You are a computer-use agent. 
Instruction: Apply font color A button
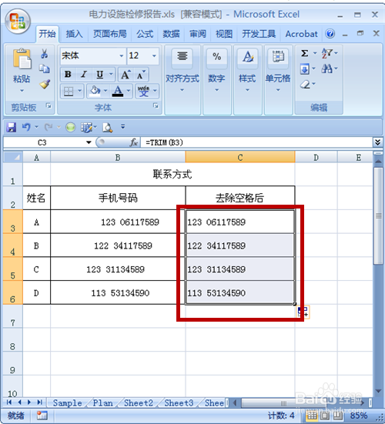(x=118, y=91)
